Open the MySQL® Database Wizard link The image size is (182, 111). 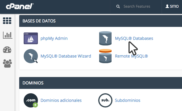point(66,56)
